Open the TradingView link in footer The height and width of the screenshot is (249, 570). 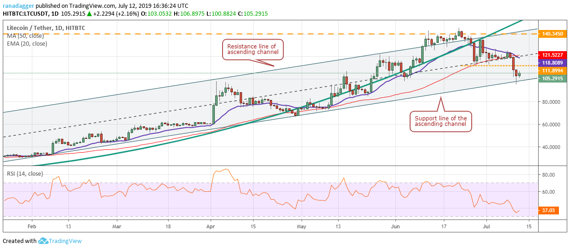tap(66, 241)
